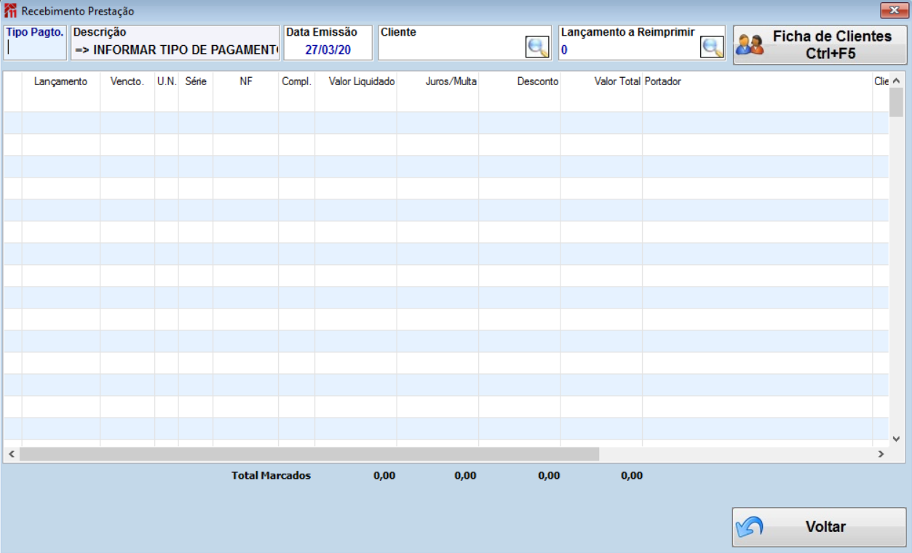Click the Juros/Multa column header
The image size is (912, 553).
point(438,81)
